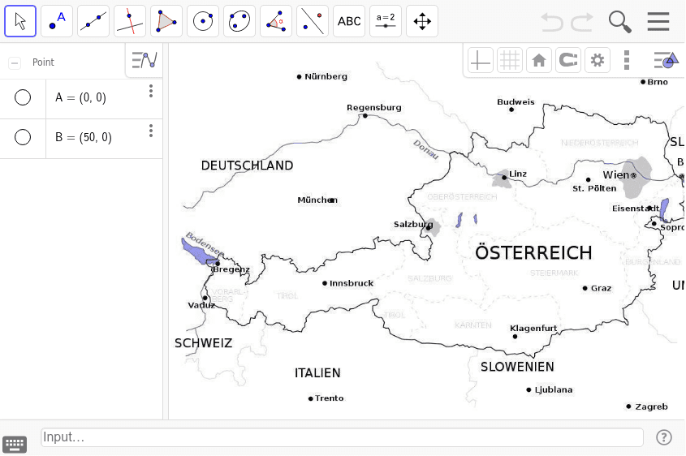Image resolution: width=686 pixels, height=456 pixels.
Task: Toggle visibility of point B
Action: [x=23, y=137]
